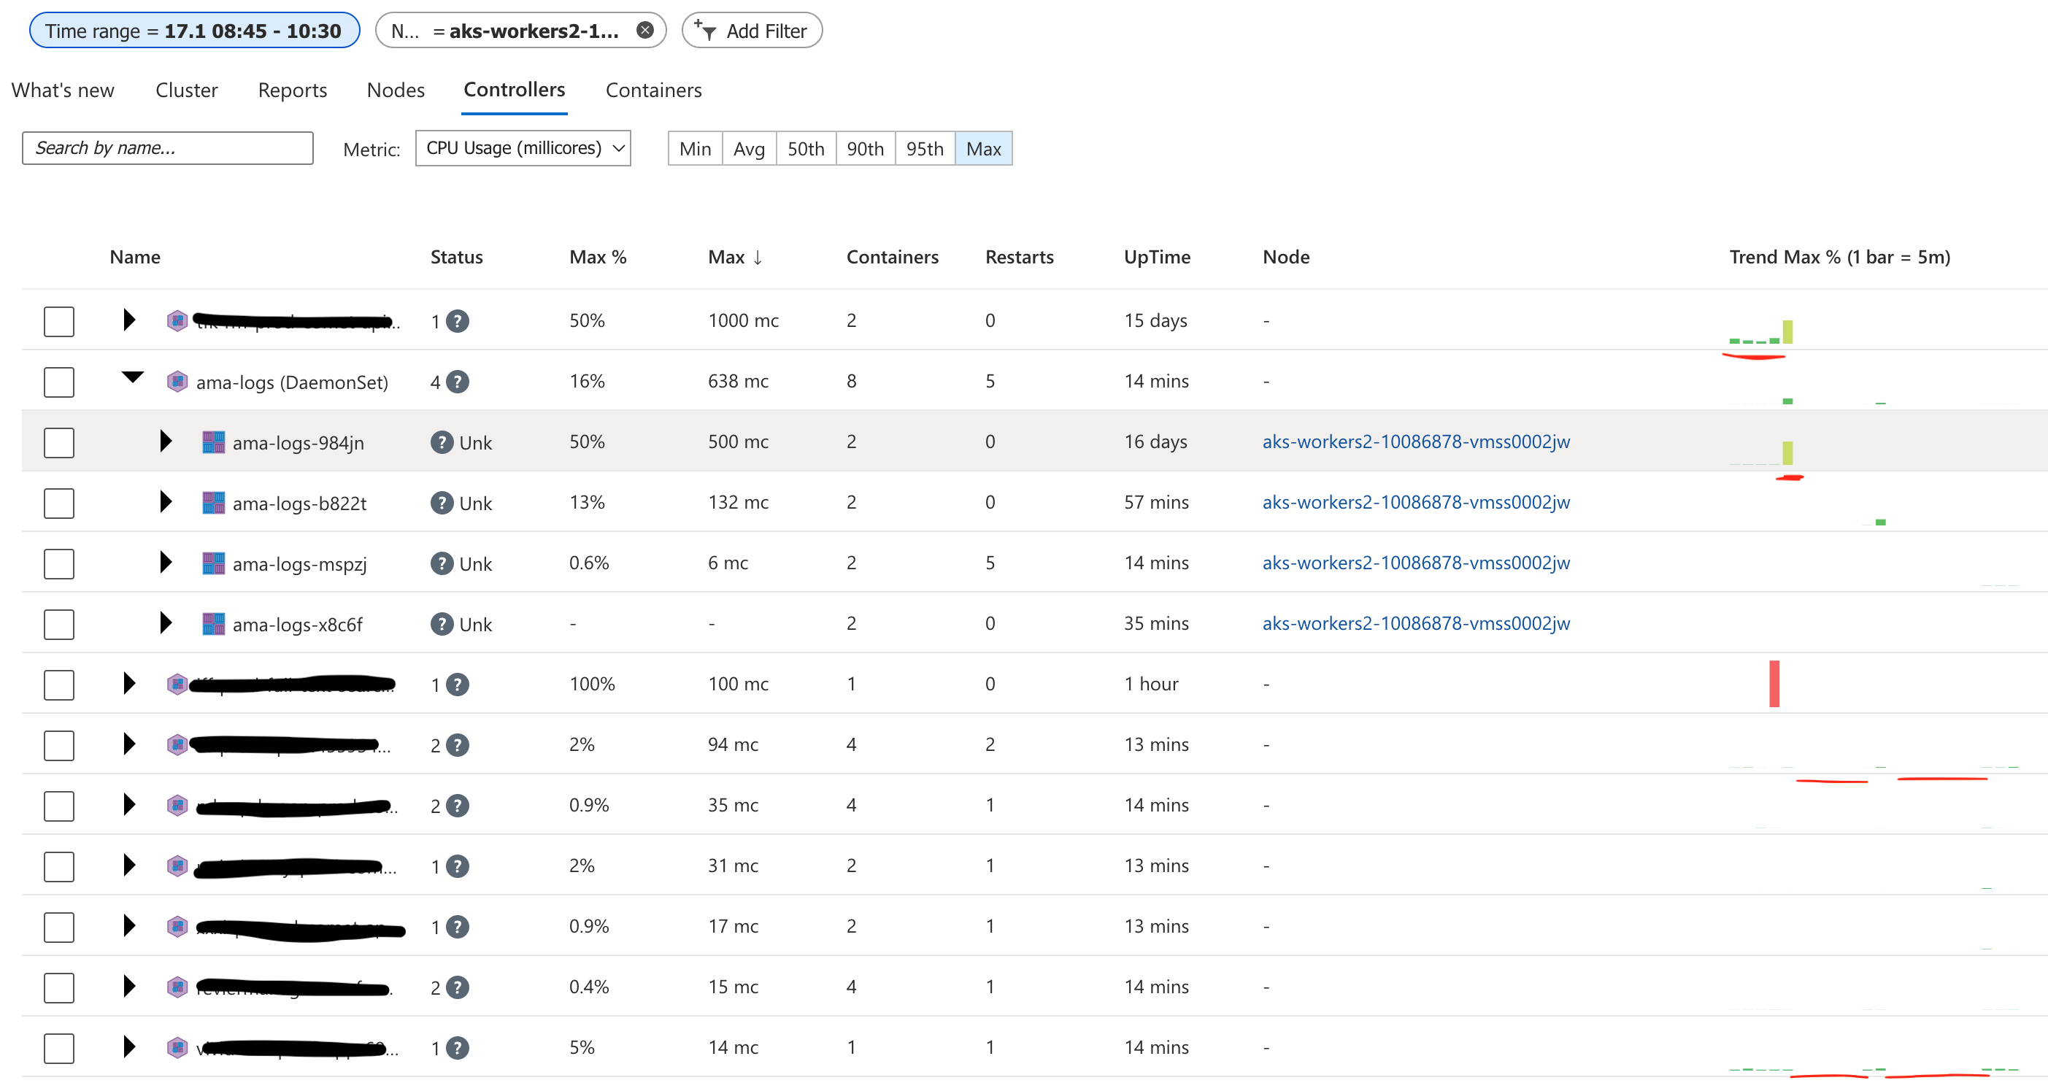This screenshot has width=2048, height=1083.
Task: Click the ama-logs DaemonSet controller icon
Action: pos(177,382)
